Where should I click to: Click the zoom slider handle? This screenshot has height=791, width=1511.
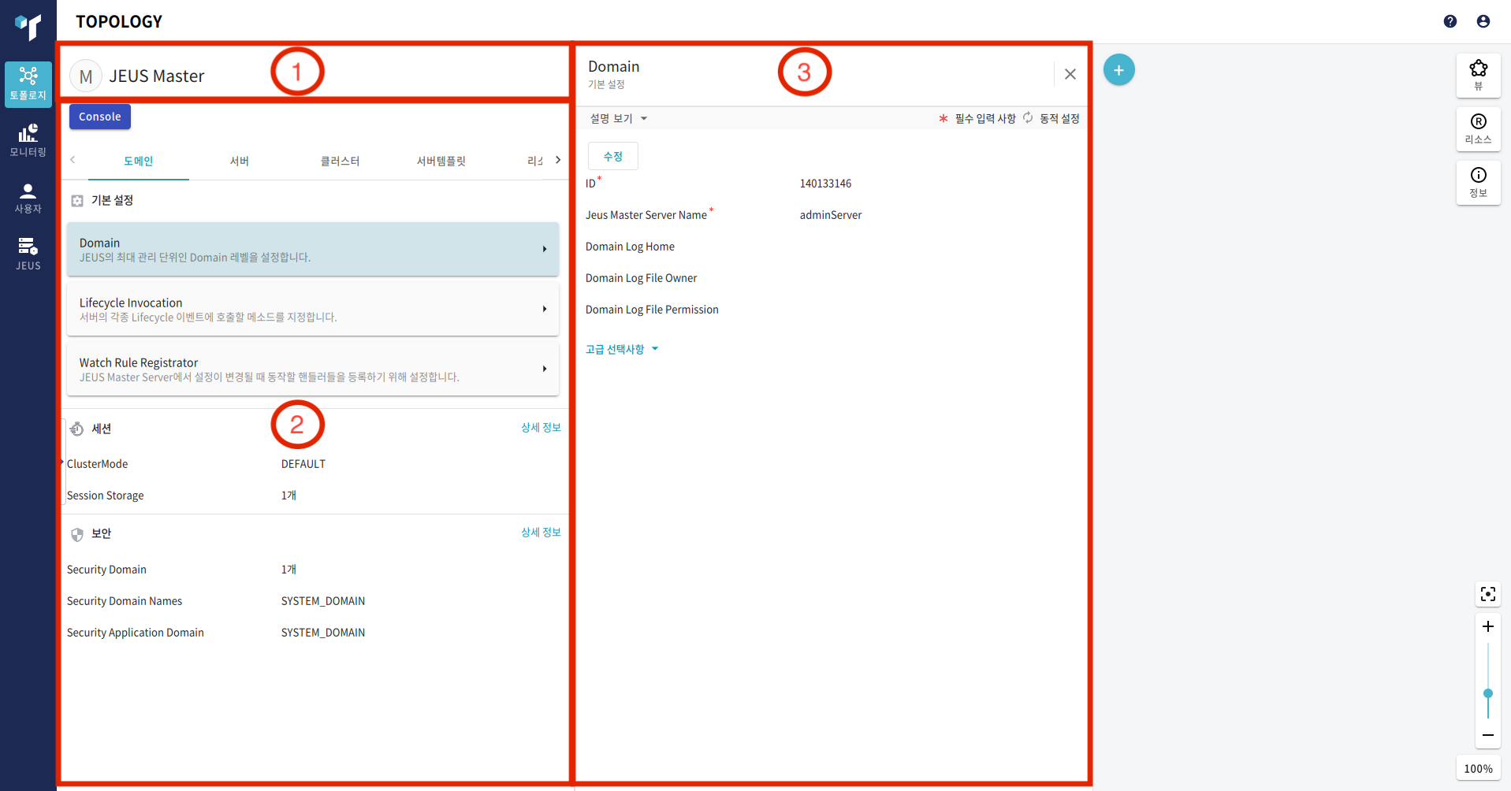tap(1488, 693)
